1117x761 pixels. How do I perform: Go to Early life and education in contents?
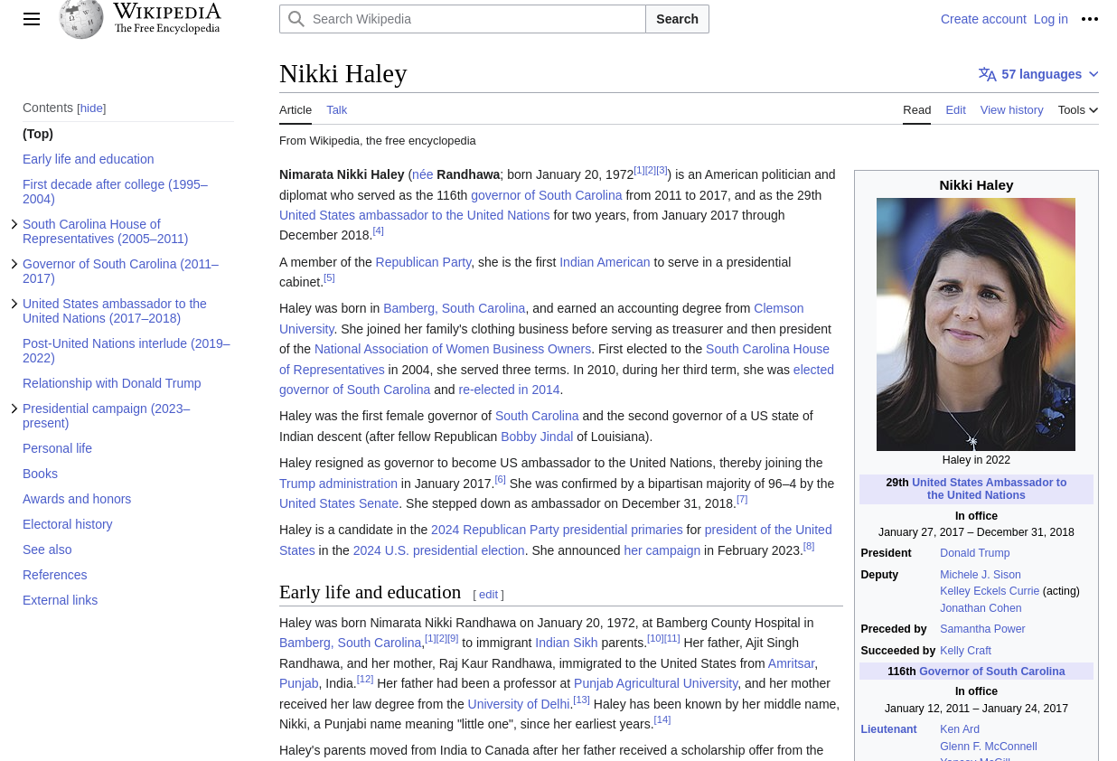point(89,159)
